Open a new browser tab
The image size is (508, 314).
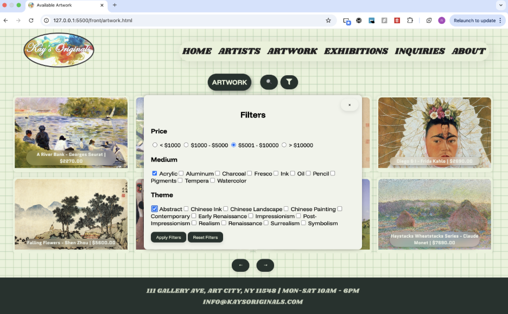(115, 5)
